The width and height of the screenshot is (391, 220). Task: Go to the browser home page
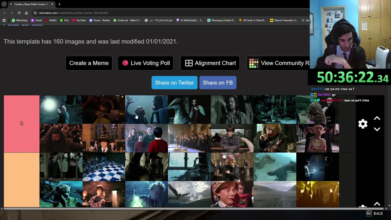point(26,13)
